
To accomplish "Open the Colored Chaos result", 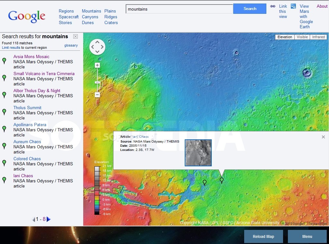I will 27,159.
